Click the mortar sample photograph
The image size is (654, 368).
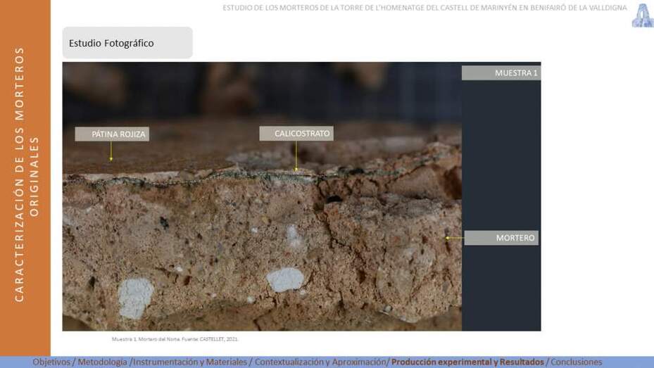pyautogui.click(x=262, y=196)
